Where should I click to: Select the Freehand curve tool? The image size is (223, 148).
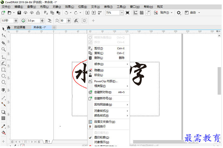tap(3, 57)
